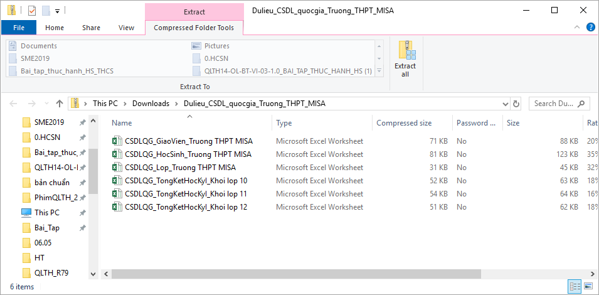
Task: Switch to the Share ribbon tab
Action: pos(92,28)
